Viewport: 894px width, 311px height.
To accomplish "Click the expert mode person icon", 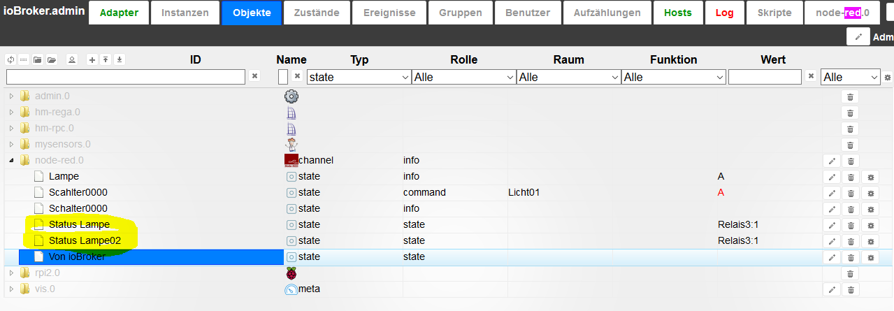I will click(x=71, y=60).
